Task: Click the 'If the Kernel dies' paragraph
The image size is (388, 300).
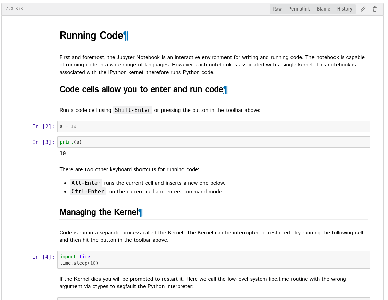Action: click(202, 283)
